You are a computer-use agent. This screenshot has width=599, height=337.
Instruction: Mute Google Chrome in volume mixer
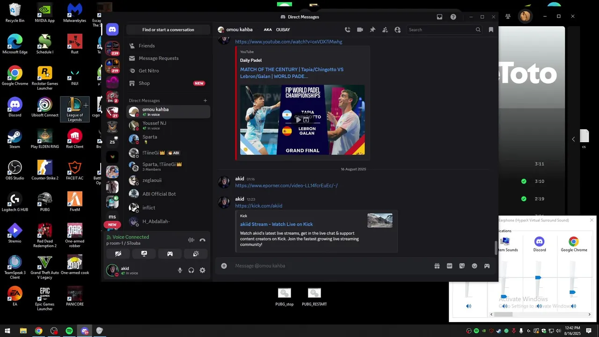click(x=573, y=306)
